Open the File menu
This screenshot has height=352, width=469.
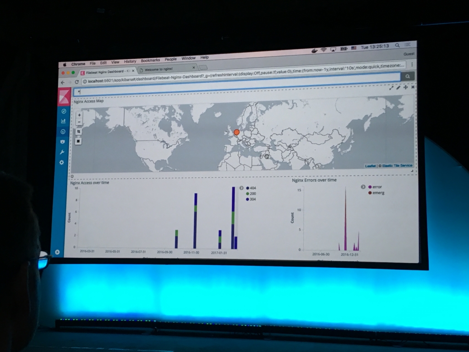coord(93,63)
